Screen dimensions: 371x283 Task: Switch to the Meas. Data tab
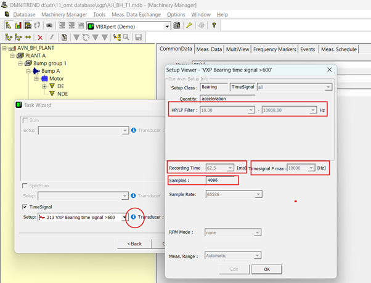(x=209, y=49)
